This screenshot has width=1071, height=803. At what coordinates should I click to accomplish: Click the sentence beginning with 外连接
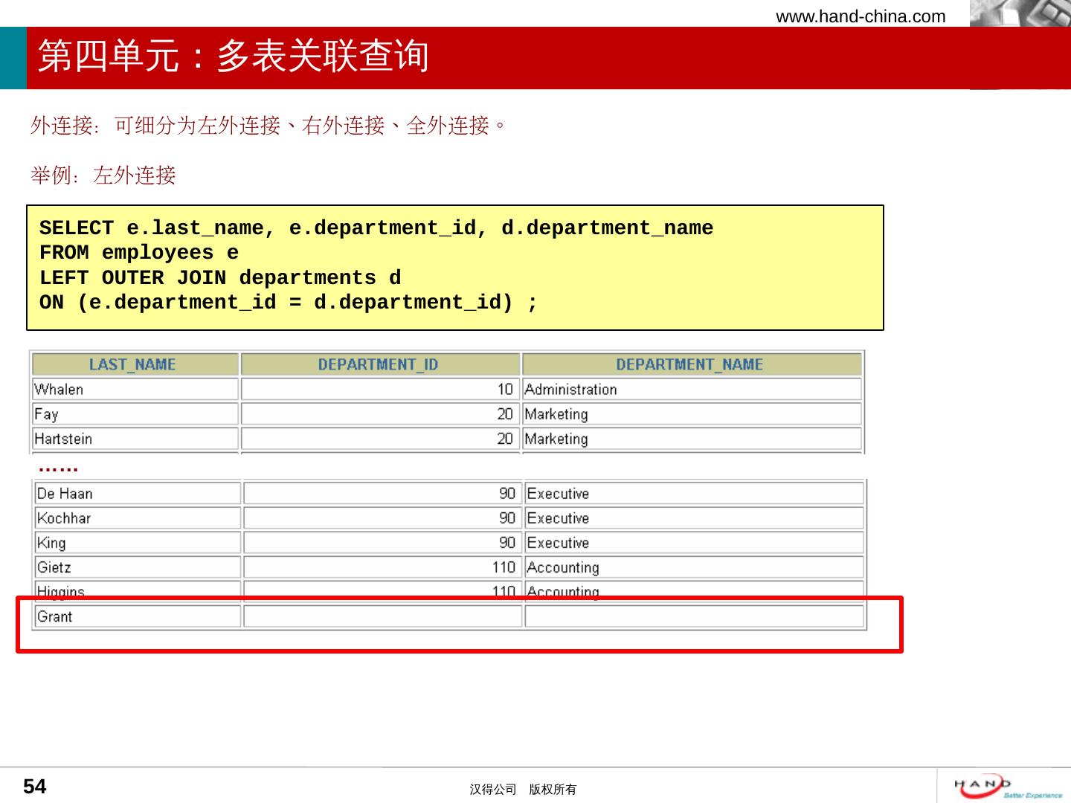click(268, 126)
